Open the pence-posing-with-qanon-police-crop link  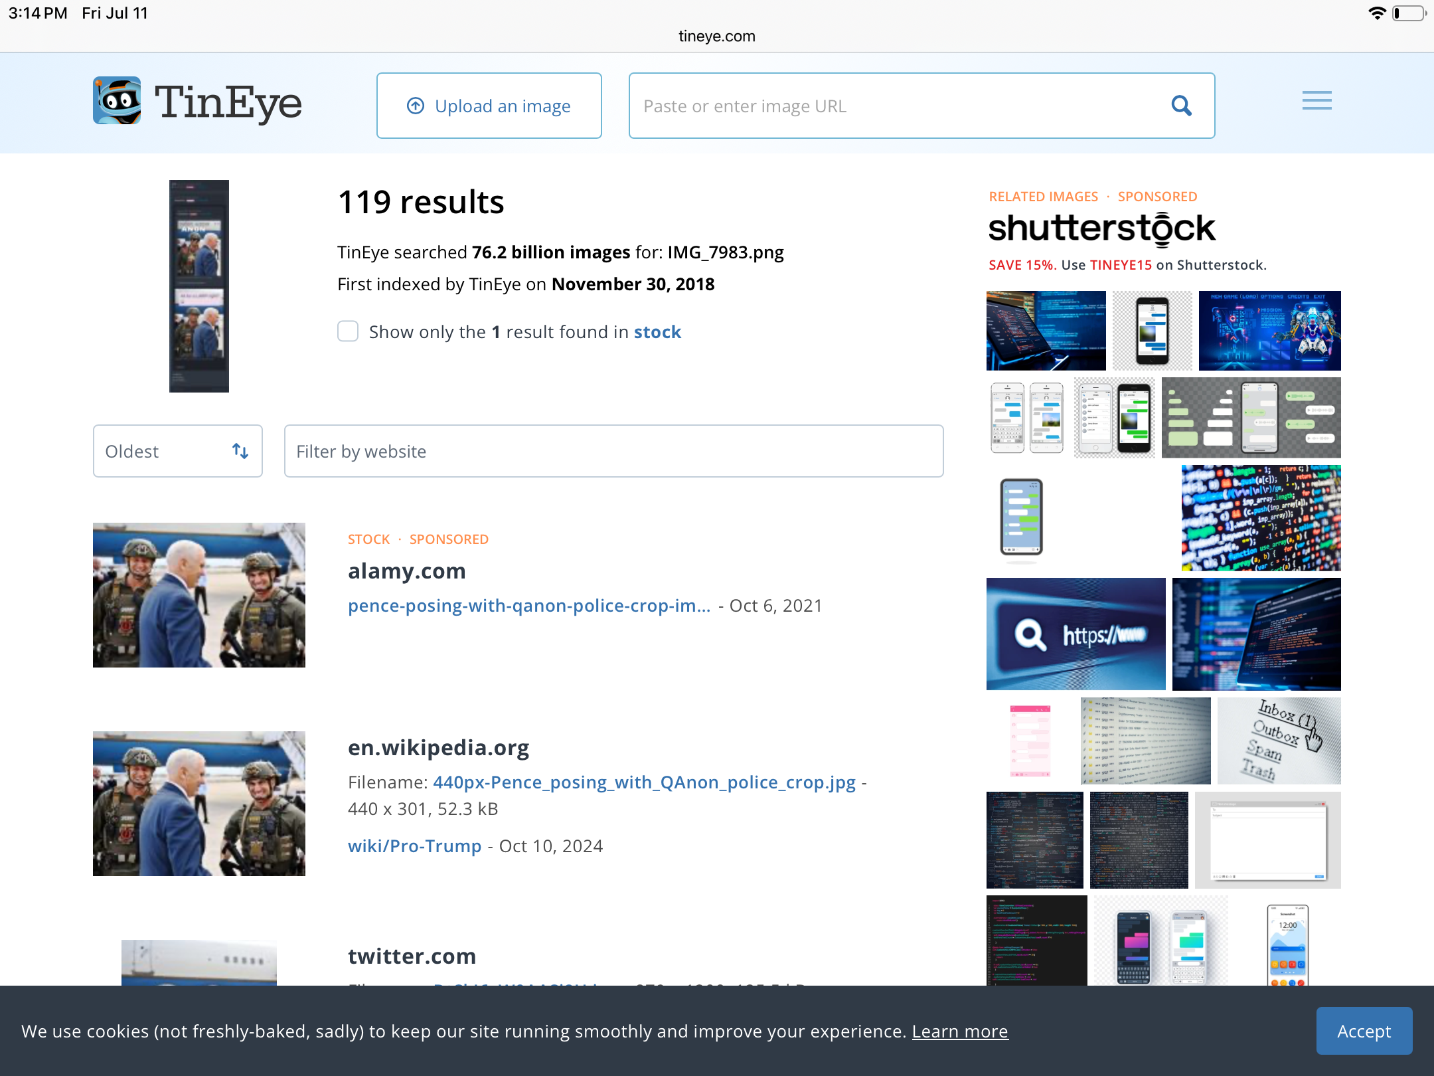click(529, 606)
